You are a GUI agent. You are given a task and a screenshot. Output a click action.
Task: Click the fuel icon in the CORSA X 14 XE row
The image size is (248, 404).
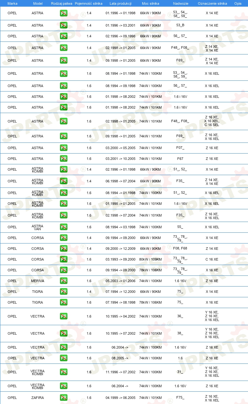click(x=63, y=238)
